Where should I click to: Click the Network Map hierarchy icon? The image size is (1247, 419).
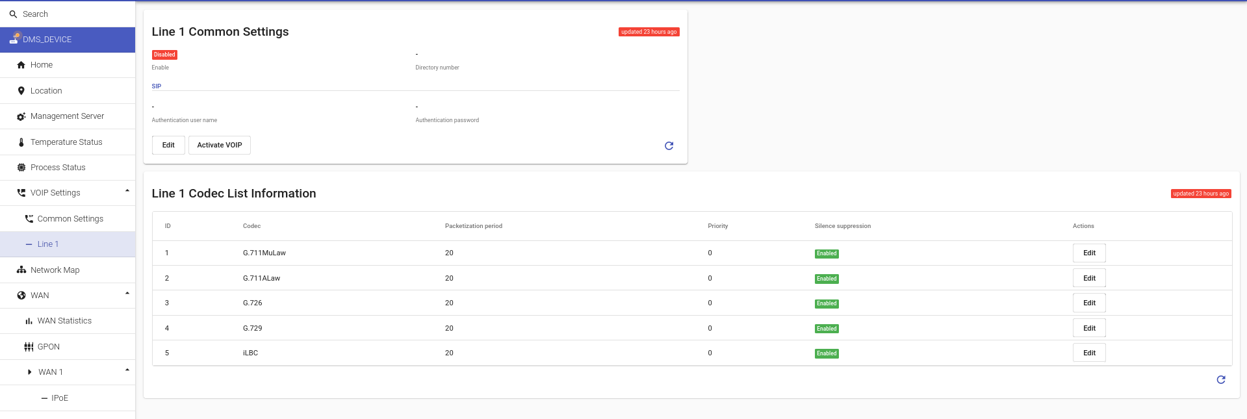point(21,270)
